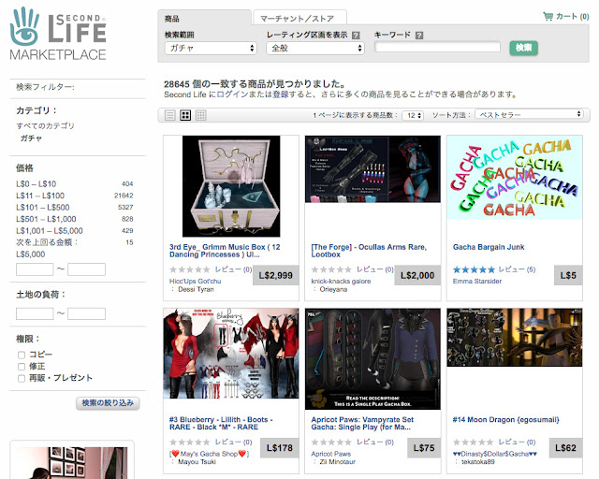Visit Apricot Paws store link
599x479 pixels.
[x=330, y=454]
